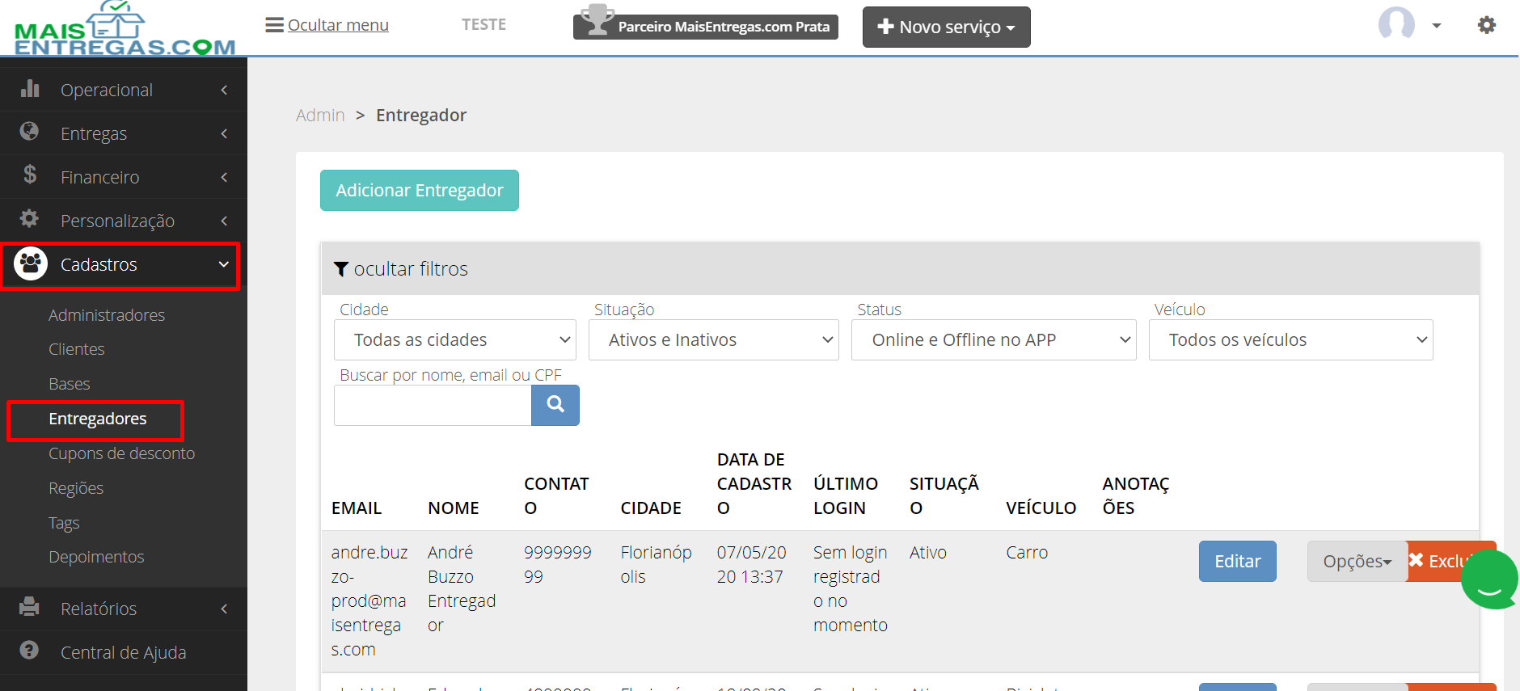
Task: Click the trophy Parceiro Prata badge
Action: (x=706, y=24)
